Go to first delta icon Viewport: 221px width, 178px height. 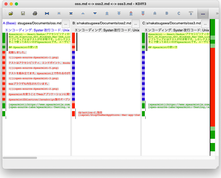59,13
